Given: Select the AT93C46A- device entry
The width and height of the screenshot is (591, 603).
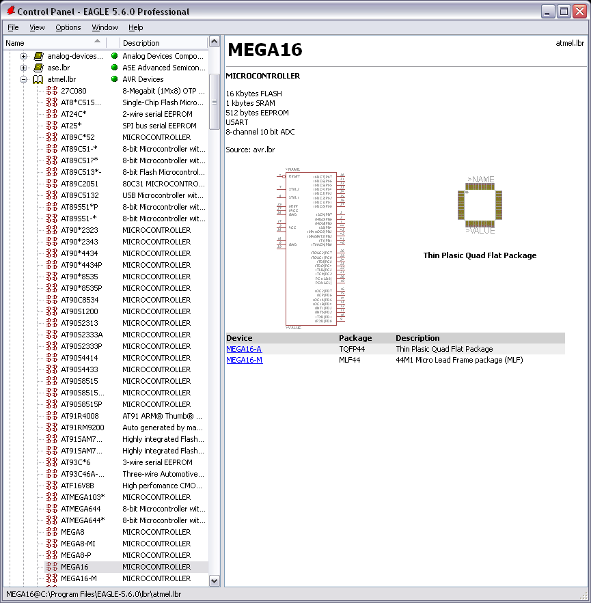Looking at the screenshot, I should point(83,474).
